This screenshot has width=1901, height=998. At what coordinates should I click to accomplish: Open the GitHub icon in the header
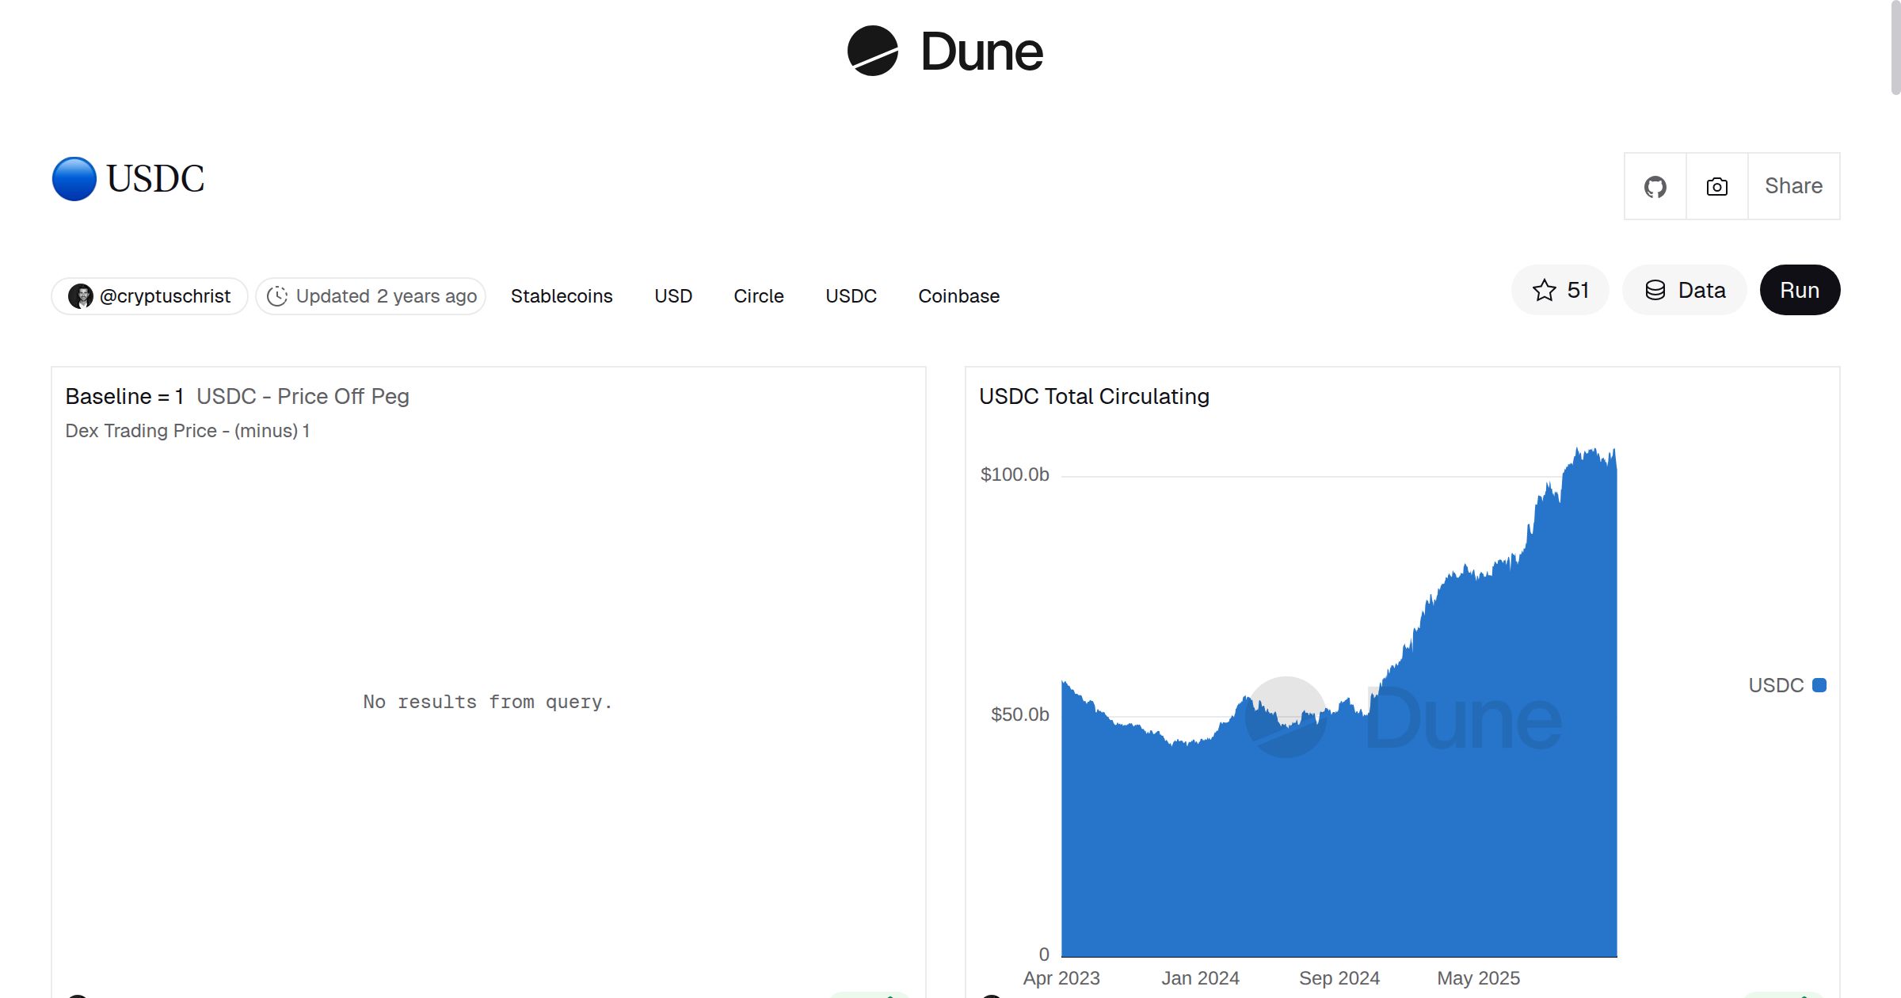pos(1655,186)
